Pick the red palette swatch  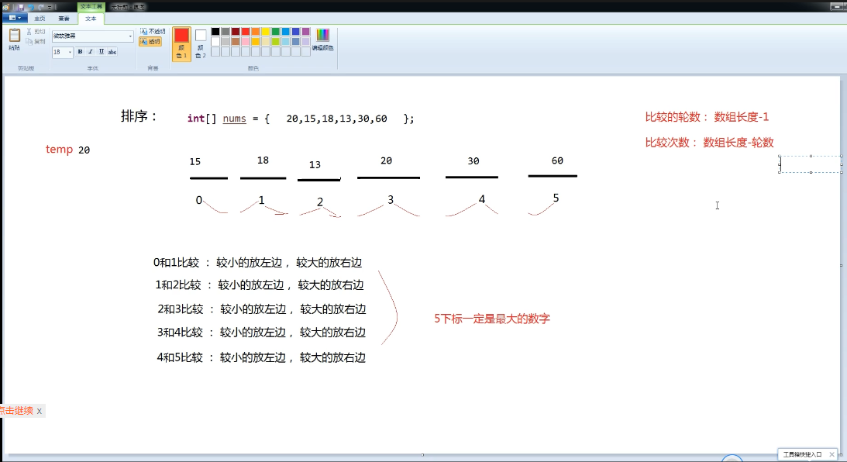click(246, 31)
